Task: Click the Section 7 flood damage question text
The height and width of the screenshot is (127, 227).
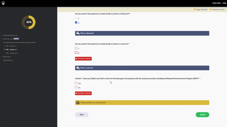Action: tap(137, 79)
